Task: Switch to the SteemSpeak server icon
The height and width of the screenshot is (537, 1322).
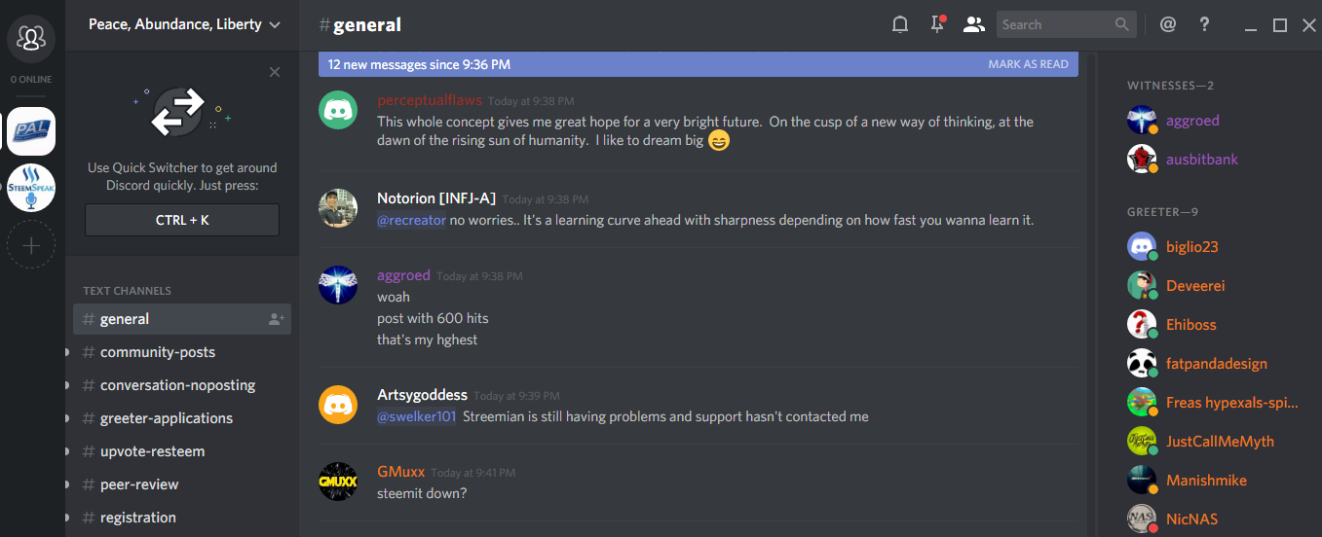Action: pyautogui.click(x=31, y=188)
